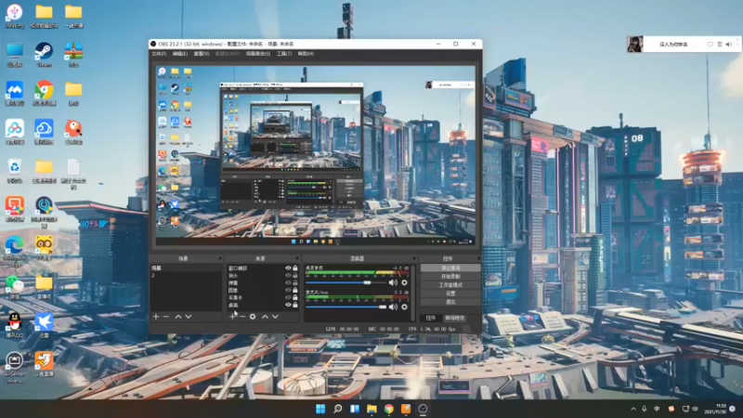743x418 pixels.
Task: Move scene up in Scenes panel
Action: [178, 317]
